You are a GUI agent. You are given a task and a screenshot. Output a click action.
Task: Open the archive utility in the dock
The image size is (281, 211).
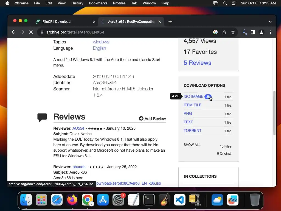click(x=195, y=200)
